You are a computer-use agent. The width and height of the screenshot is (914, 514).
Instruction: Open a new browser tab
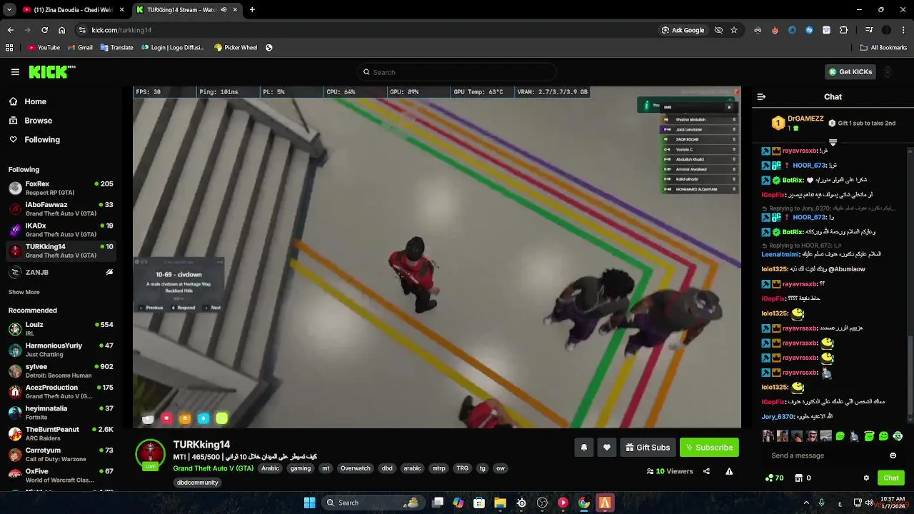pos(252,10)
